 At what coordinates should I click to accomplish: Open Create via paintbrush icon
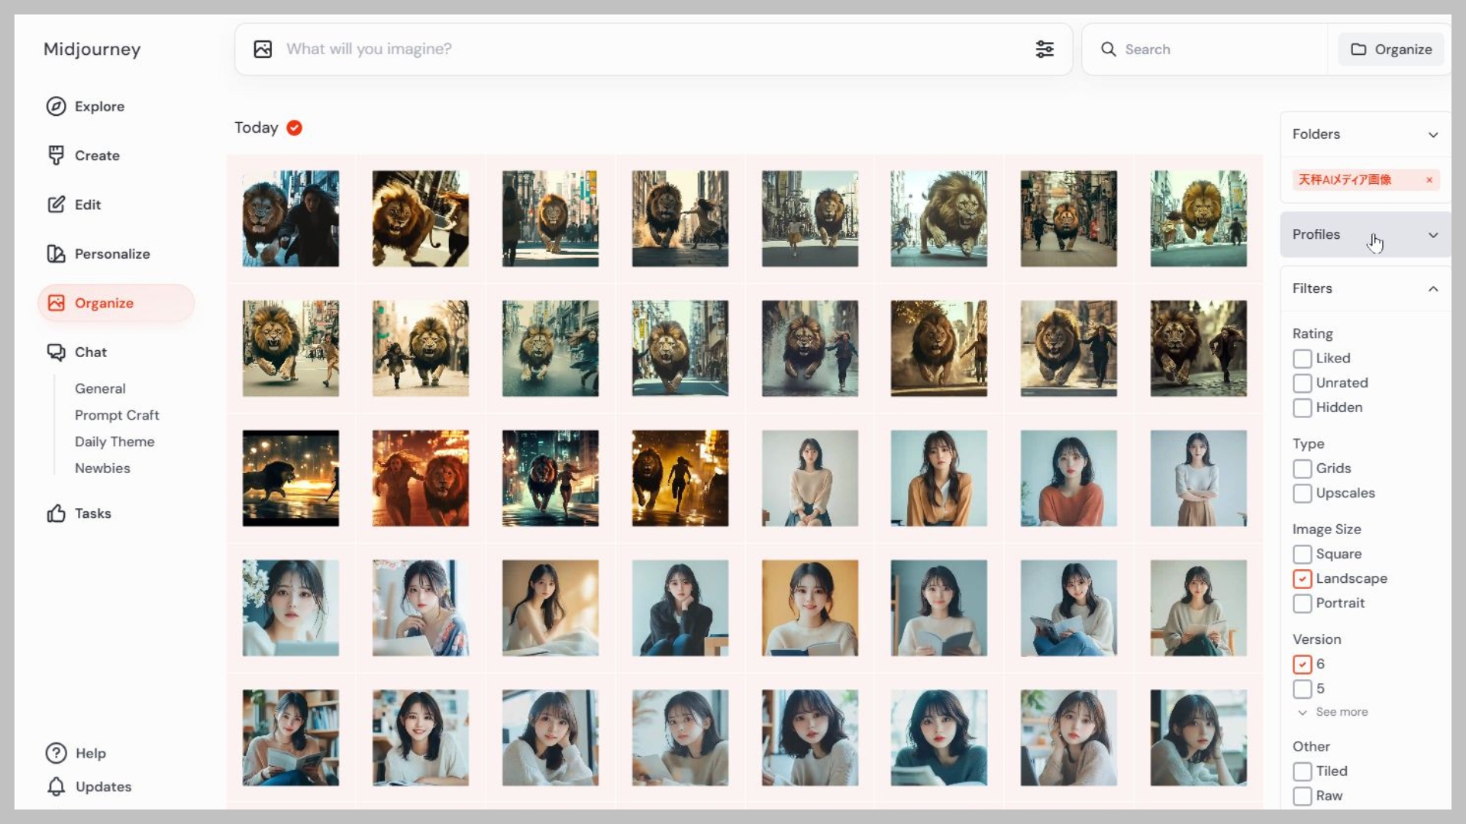[x=56, y=155]
